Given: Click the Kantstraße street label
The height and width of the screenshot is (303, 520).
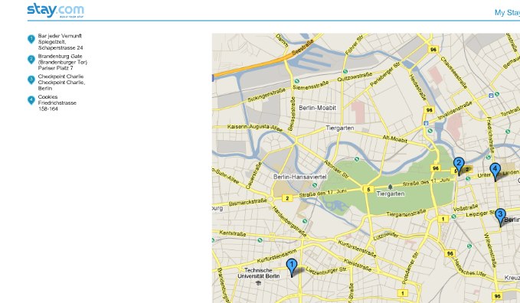Looking at the screenshot, I should point(233,233).
